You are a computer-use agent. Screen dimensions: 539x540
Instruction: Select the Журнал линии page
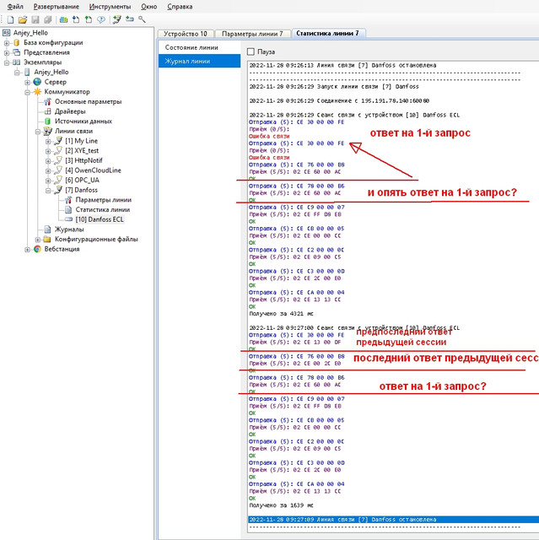coord(199,61)
